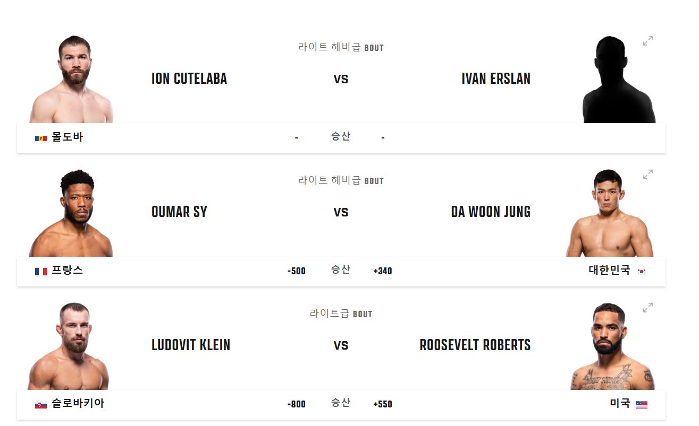Click the Slovakia flag icon

[x=41, y=404]
